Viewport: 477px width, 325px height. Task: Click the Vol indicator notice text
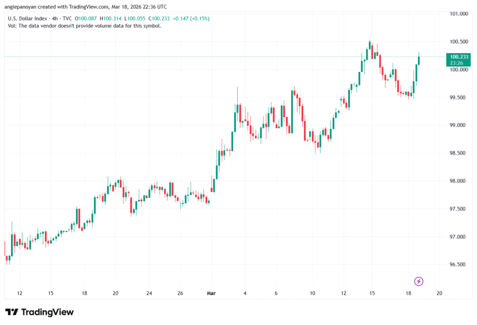coord(85,26)
